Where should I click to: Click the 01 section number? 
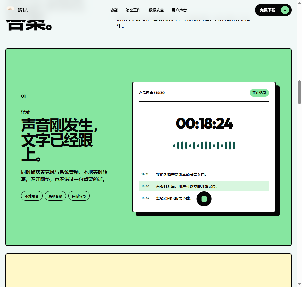click(23, 96)
